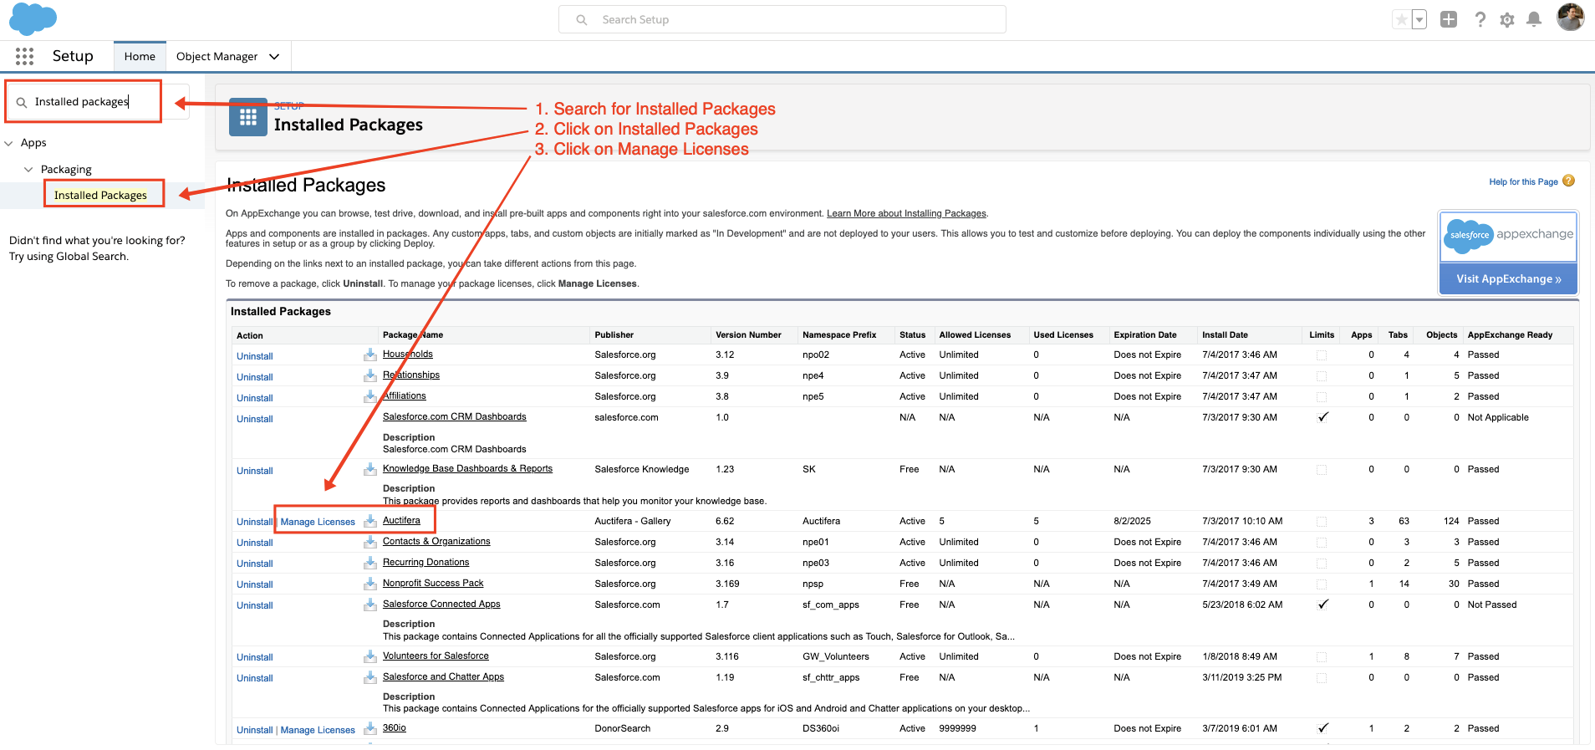Click the Install Date column header

1225,334
